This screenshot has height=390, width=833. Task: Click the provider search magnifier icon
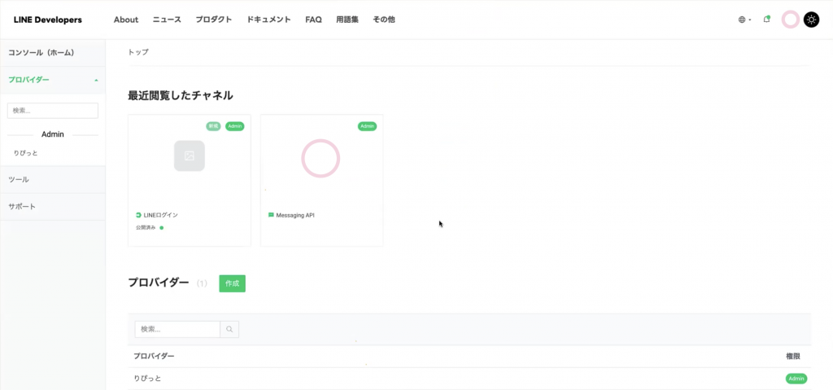(x=229, y=330)
